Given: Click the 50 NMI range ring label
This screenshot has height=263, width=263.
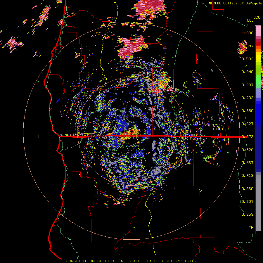Looking at the screenshot, I should pyautogui.click(x=131, y=77).
